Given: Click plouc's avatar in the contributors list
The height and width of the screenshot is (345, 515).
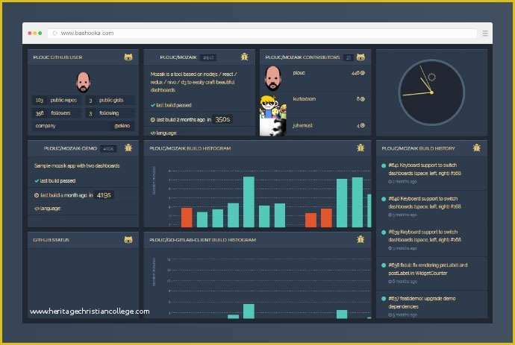Looking at the screenshot, I should (273, 78).
